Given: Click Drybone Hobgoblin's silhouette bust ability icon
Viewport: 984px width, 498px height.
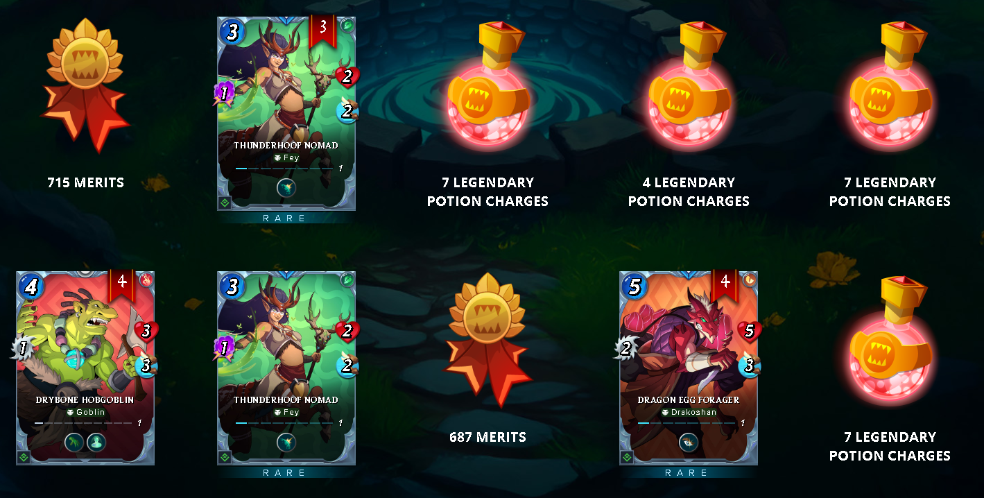Looking at the screenshot, I should coord(97,442).
